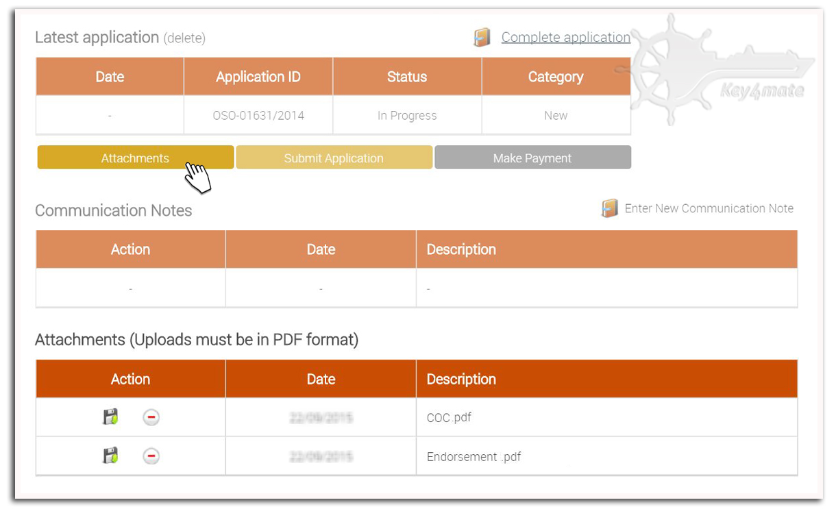Click the (delete) link next to Latest application
836x509 pixels.
coord(184,38)
